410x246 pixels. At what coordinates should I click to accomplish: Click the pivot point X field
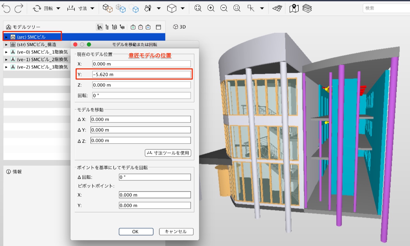click(155, 195)
